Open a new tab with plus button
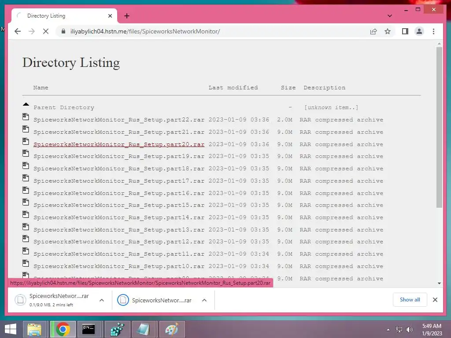The height and width of the screenshot is (338, 451). tap(127, 16)
